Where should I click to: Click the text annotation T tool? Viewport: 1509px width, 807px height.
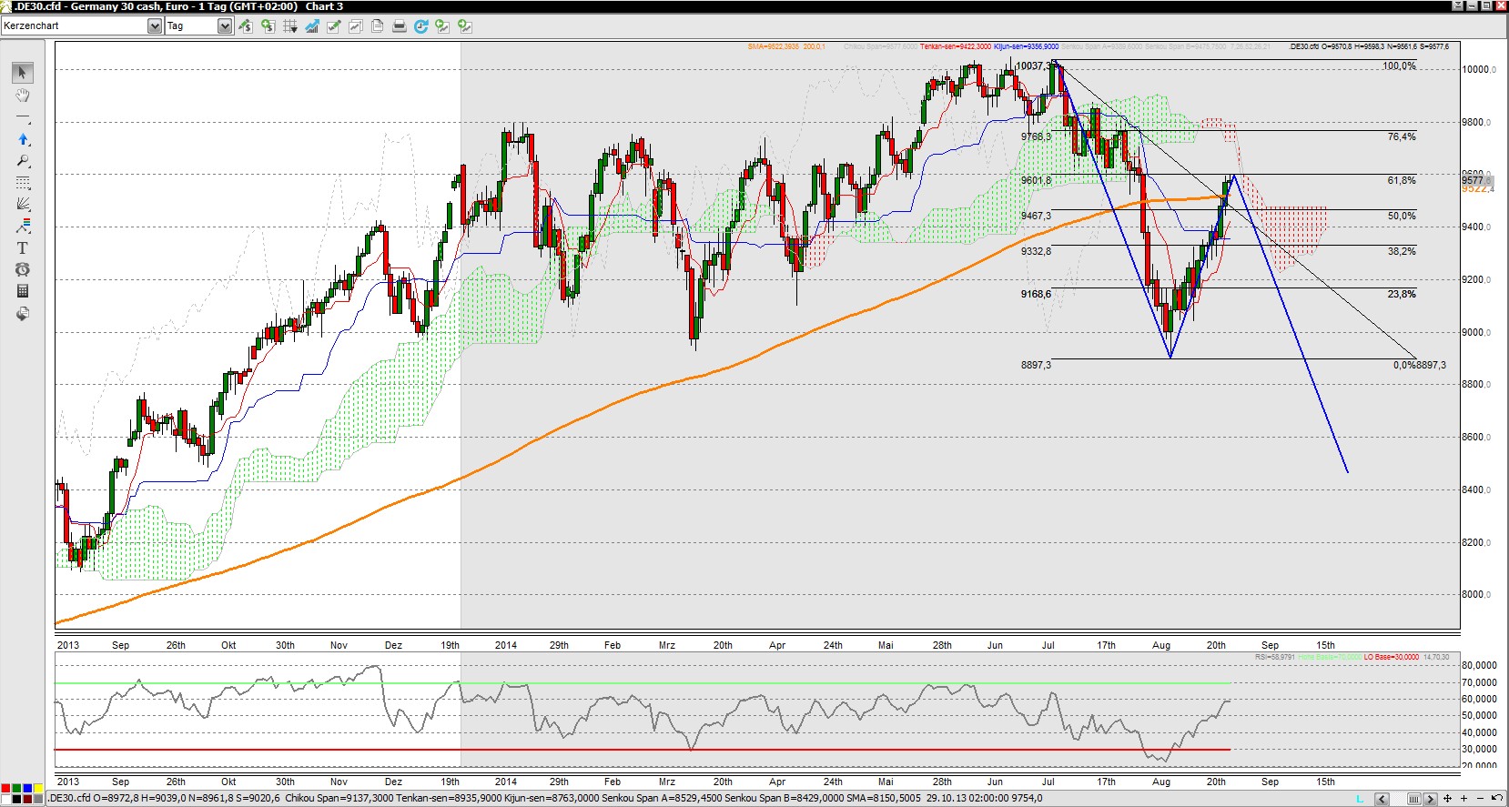click(23, 247)
